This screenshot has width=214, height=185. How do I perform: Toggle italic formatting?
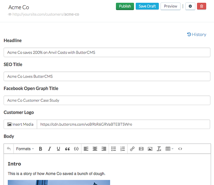[49, 149]
